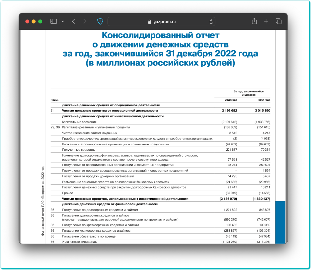The height and width of the screenshot is (270, 311).
Task: Show the tab overview
Action: [278, 21]
